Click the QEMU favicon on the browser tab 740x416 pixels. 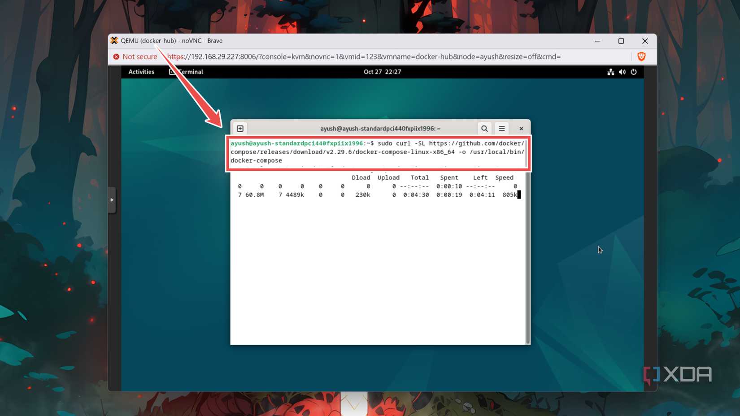[114, 40]
